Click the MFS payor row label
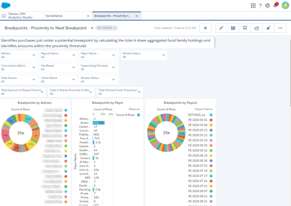This screenshot has height=206, width=291. pyautogui.click(x=88, y=178)
